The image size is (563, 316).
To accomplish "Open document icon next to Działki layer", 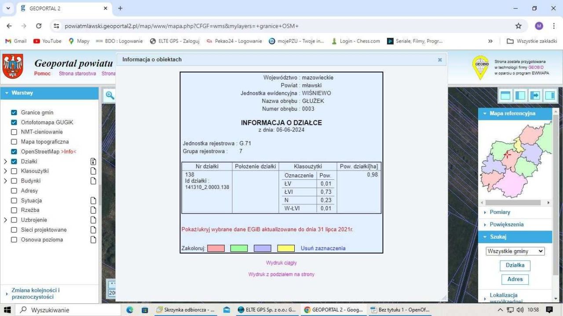I will tap(93, 161).
